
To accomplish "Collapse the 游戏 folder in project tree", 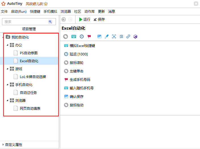I will 7,69.
